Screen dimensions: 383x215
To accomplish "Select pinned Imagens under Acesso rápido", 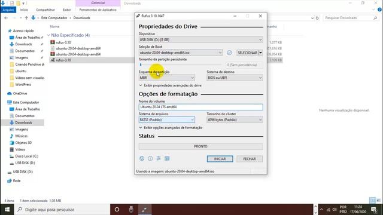I will [22, 58].
